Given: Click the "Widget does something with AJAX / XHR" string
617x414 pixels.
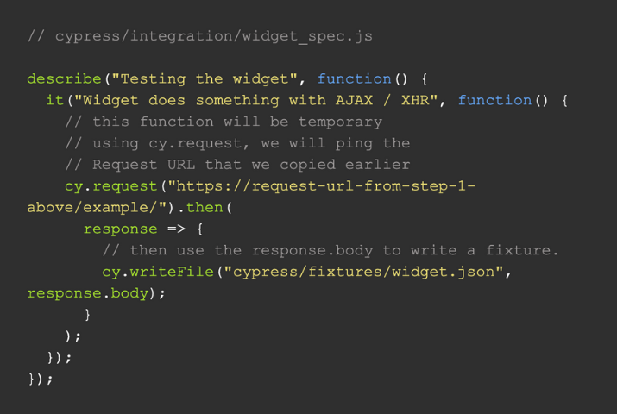Looking at the screenshot, I should click(x=255, y=100).
